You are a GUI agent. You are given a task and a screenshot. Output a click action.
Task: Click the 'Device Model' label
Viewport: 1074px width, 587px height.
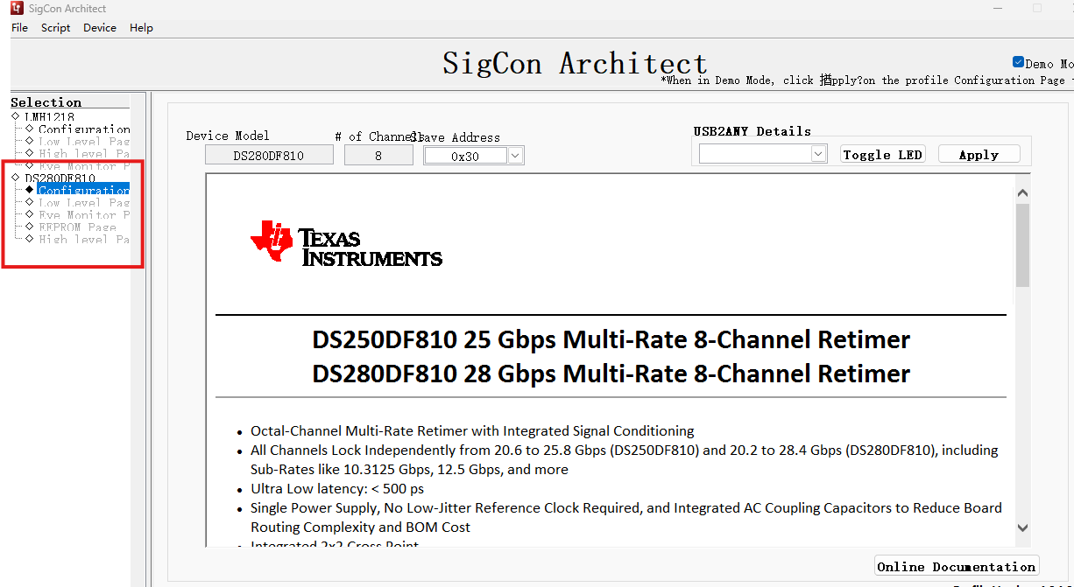(x=228, y=136)
